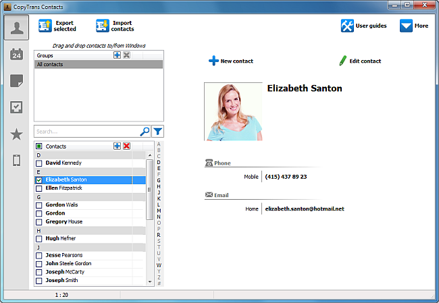Viewport: 439px width, 303px height.
Task: Click the section header letter H
Action: [38, 231]
